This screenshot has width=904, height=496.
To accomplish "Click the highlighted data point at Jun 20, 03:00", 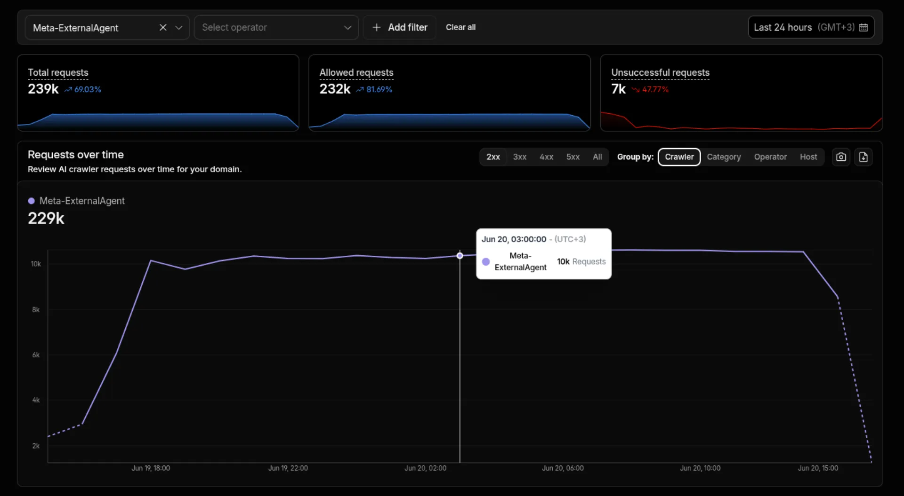I will point(460,256).
